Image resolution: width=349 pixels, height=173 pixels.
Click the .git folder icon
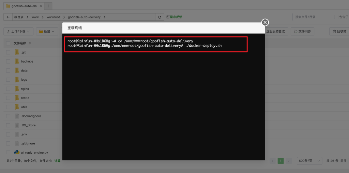(17, 52)
